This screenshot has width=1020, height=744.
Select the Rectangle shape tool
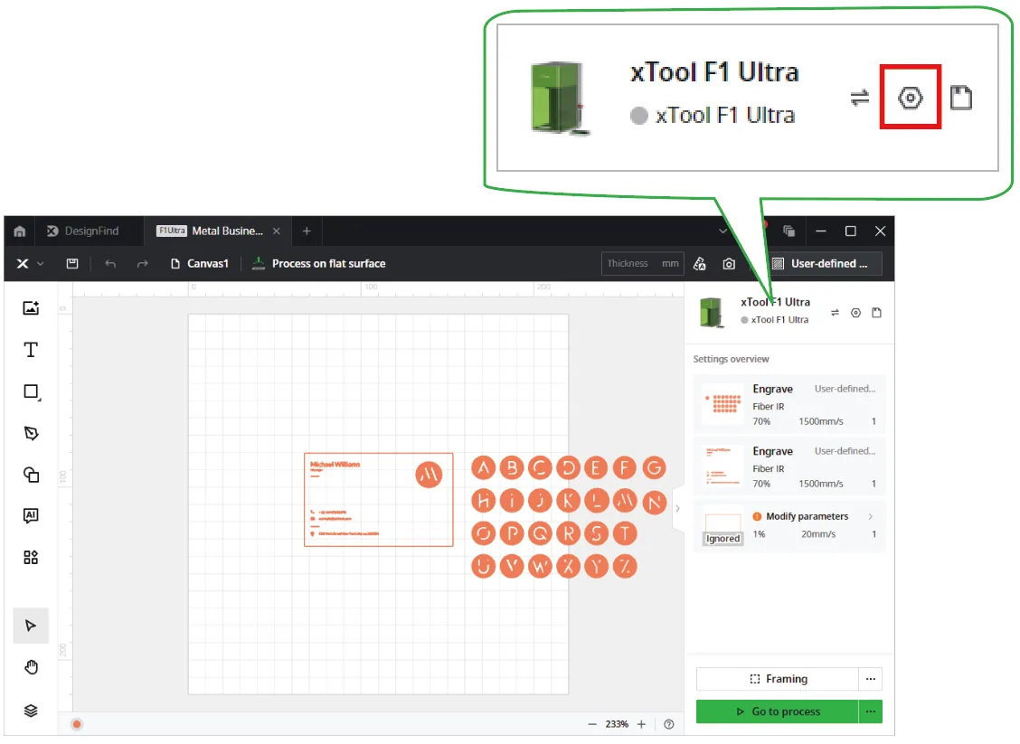click(31, 391)
